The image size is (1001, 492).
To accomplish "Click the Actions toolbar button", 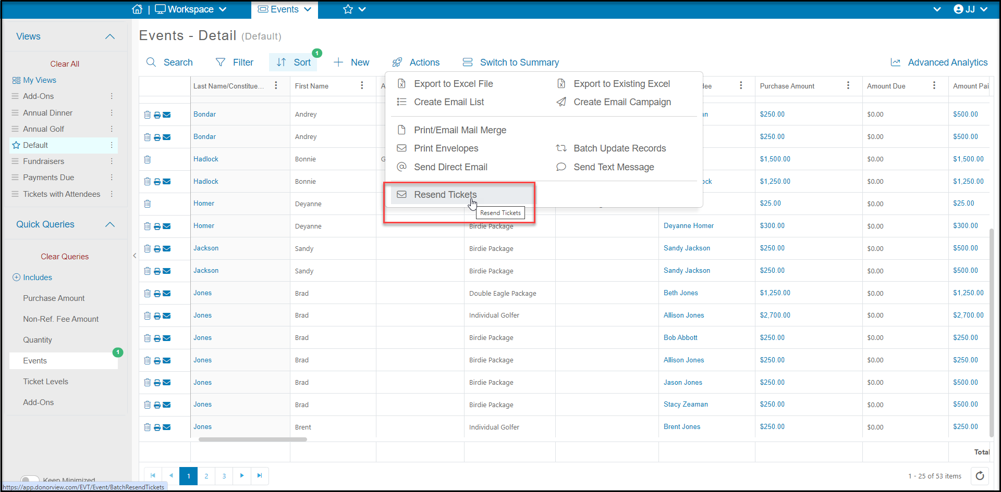I will (x=416, y=62).
